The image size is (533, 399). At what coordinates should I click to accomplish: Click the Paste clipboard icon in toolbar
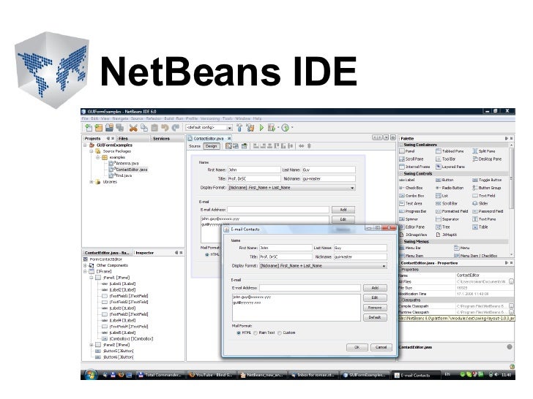[x=154, y=128]
